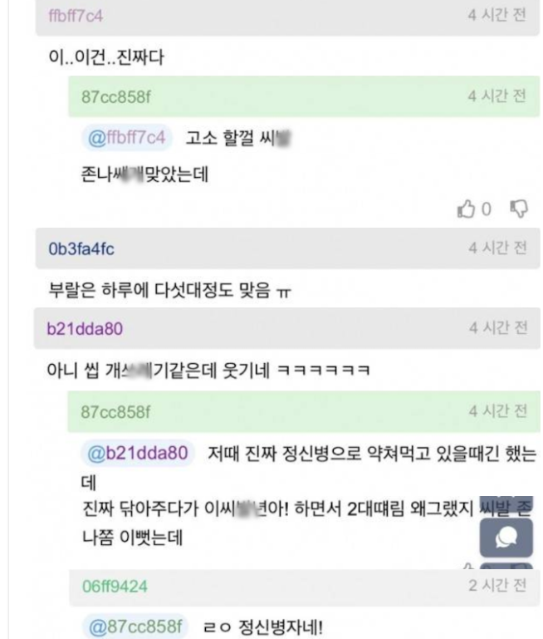Click the '4 시간 전' timestamp on 0b3fa4fc

click(x=498, y=248)
